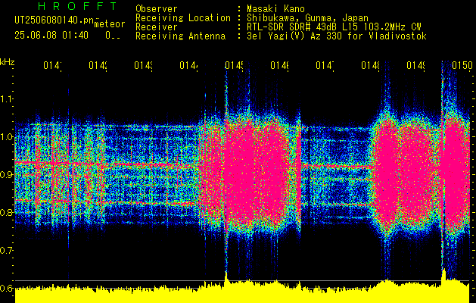This screenshot has width=476, height=303.
Task: Click the location Shibukawa, Gunma, Japan
Action: (x=307, y=18)
